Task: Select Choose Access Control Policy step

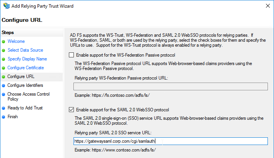Action: (28, 96)
